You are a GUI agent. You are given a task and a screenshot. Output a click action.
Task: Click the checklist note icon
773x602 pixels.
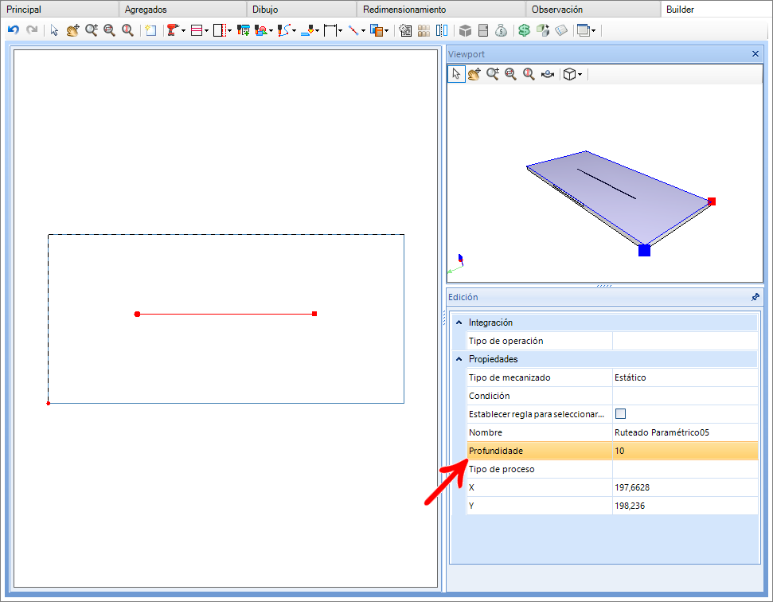click(561, 30)
